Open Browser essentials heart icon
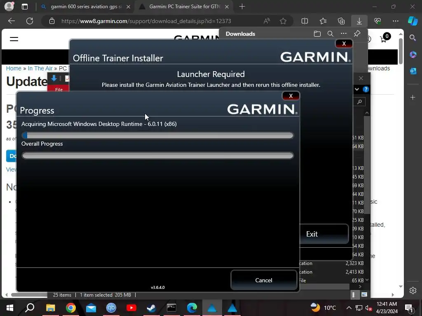 [x=377, y=21]
